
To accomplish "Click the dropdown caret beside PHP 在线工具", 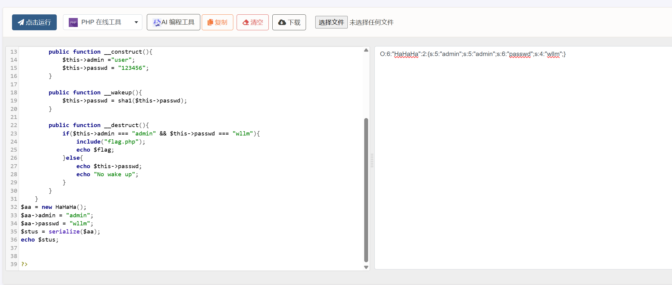I will coord(136,22).
